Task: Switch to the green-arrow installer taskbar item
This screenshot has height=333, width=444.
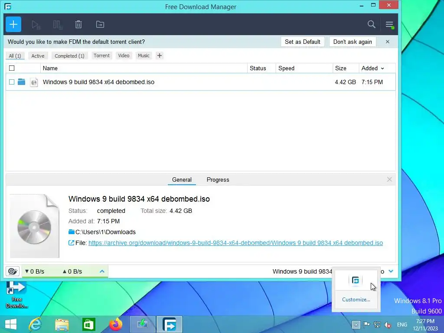Action: click(142, 324)
